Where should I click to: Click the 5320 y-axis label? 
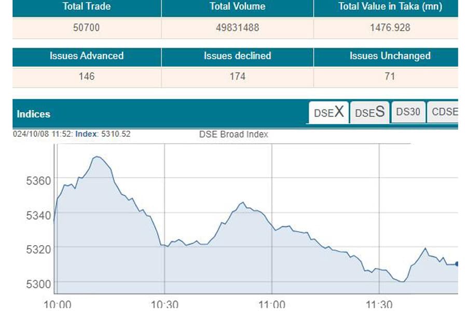pyautogui.click(x=38, y=249)
